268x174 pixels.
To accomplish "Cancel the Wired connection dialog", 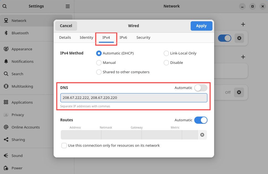I will pos(66,26).
